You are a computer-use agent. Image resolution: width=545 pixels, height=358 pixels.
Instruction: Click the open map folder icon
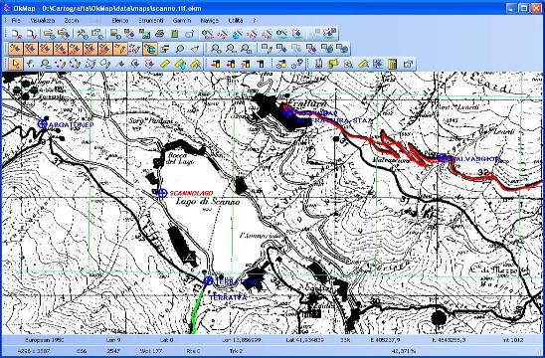coord(49,34)
